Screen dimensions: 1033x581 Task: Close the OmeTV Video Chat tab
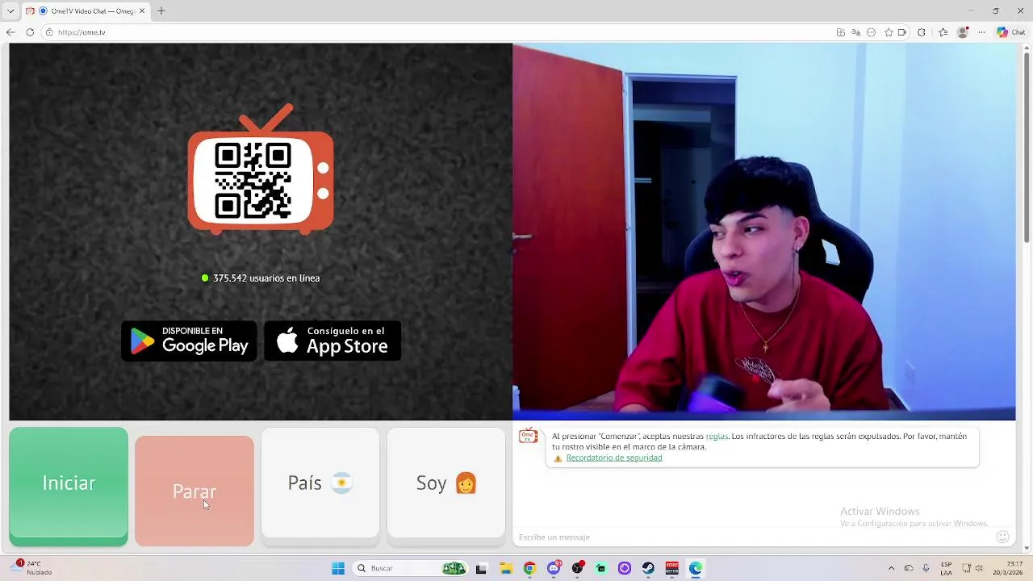pyautogui.click(x=142, y=11)
